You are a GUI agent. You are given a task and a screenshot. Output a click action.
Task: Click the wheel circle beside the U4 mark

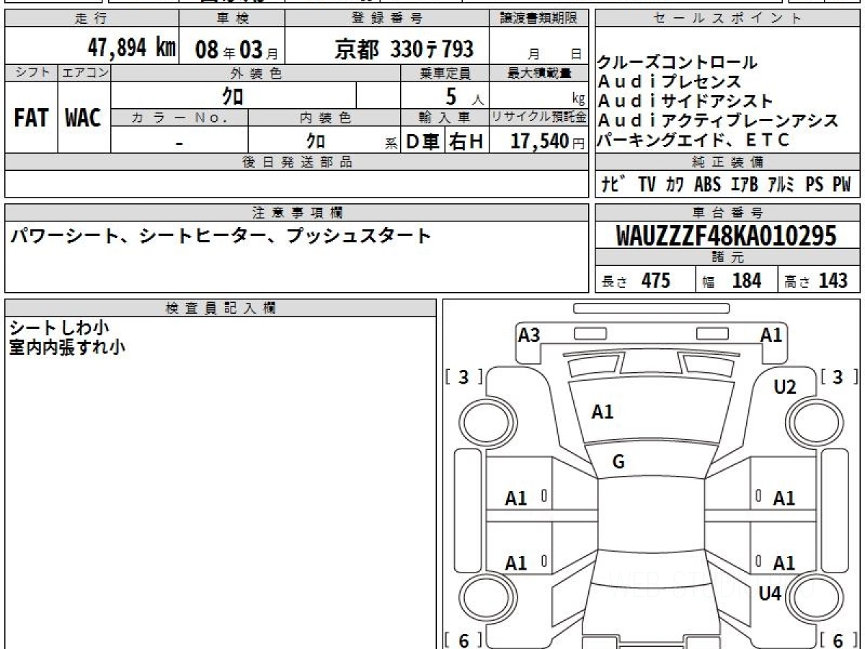pyautogui.click(x=814, y=598)
